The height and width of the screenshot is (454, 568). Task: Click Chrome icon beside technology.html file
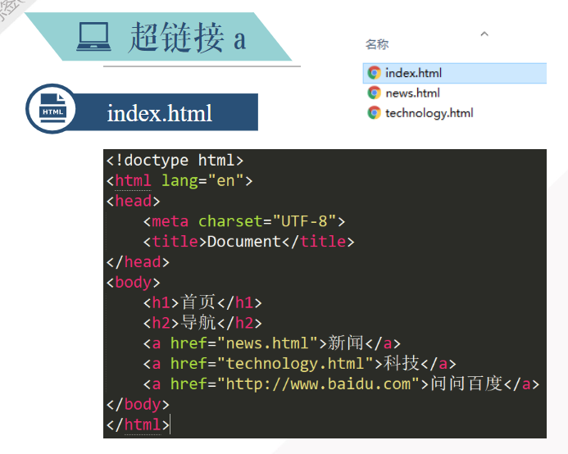pos(375,113)
